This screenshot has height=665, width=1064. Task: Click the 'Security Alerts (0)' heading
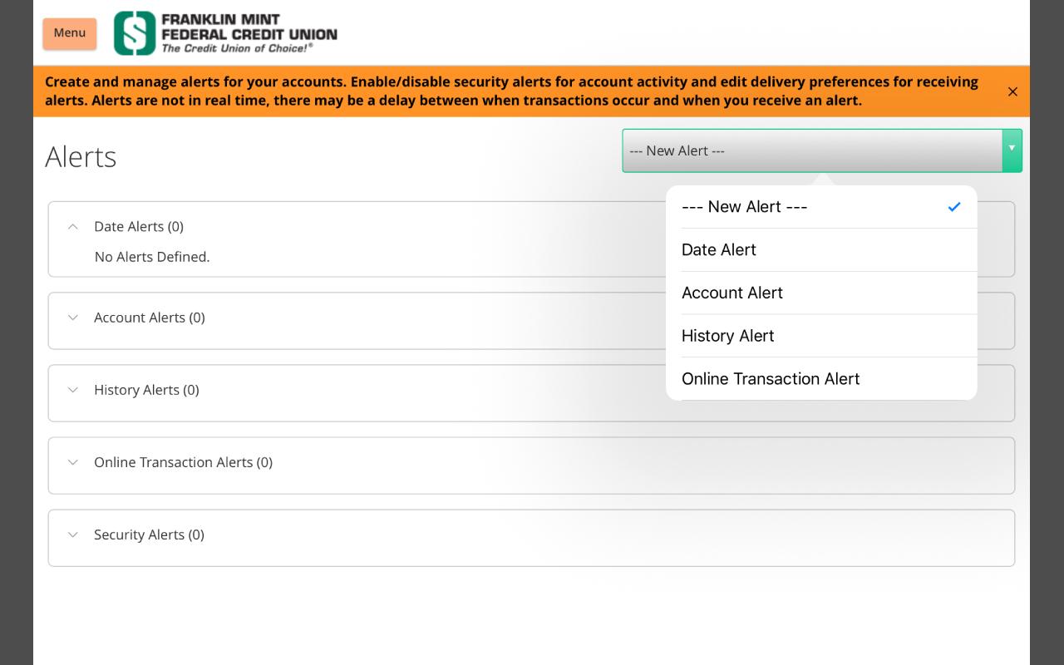tap(149, 534)
